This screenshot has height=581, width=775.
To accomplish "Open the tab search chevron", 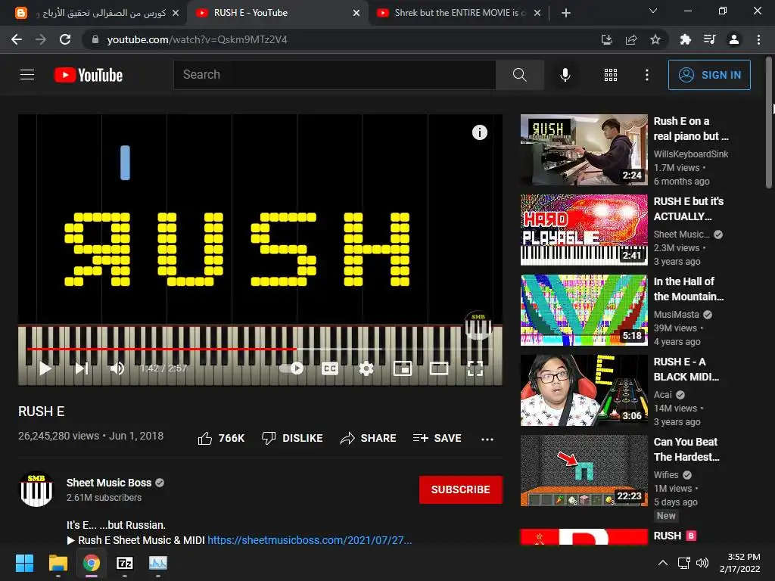I will click(x=653, y=11).
